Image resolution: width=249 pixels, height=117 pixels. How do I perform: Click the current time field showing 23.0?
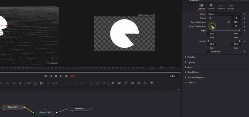(172, 76)
